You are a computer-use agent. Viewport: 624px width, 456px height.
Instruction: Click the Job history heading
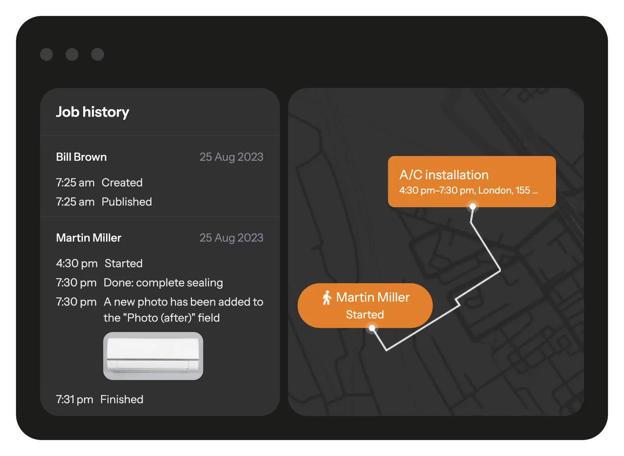pyautogui.click(x=92, y=112)
